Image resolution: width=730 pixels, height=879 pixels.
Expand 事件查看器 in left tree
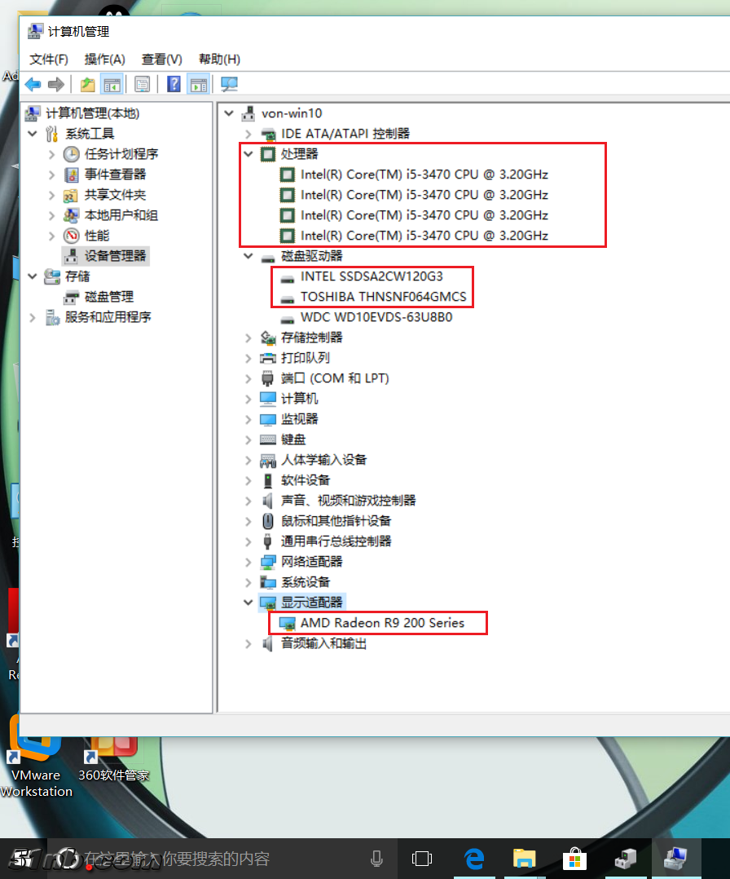[51, 174]
